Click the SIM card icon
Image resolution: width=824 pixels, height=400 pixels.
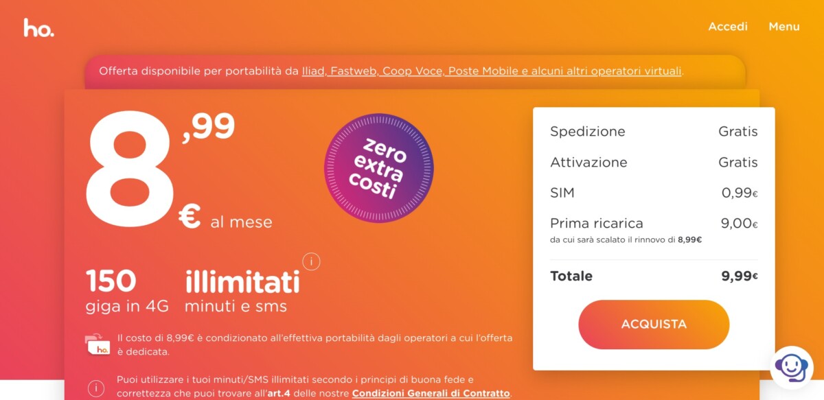(x=98, y=344)
